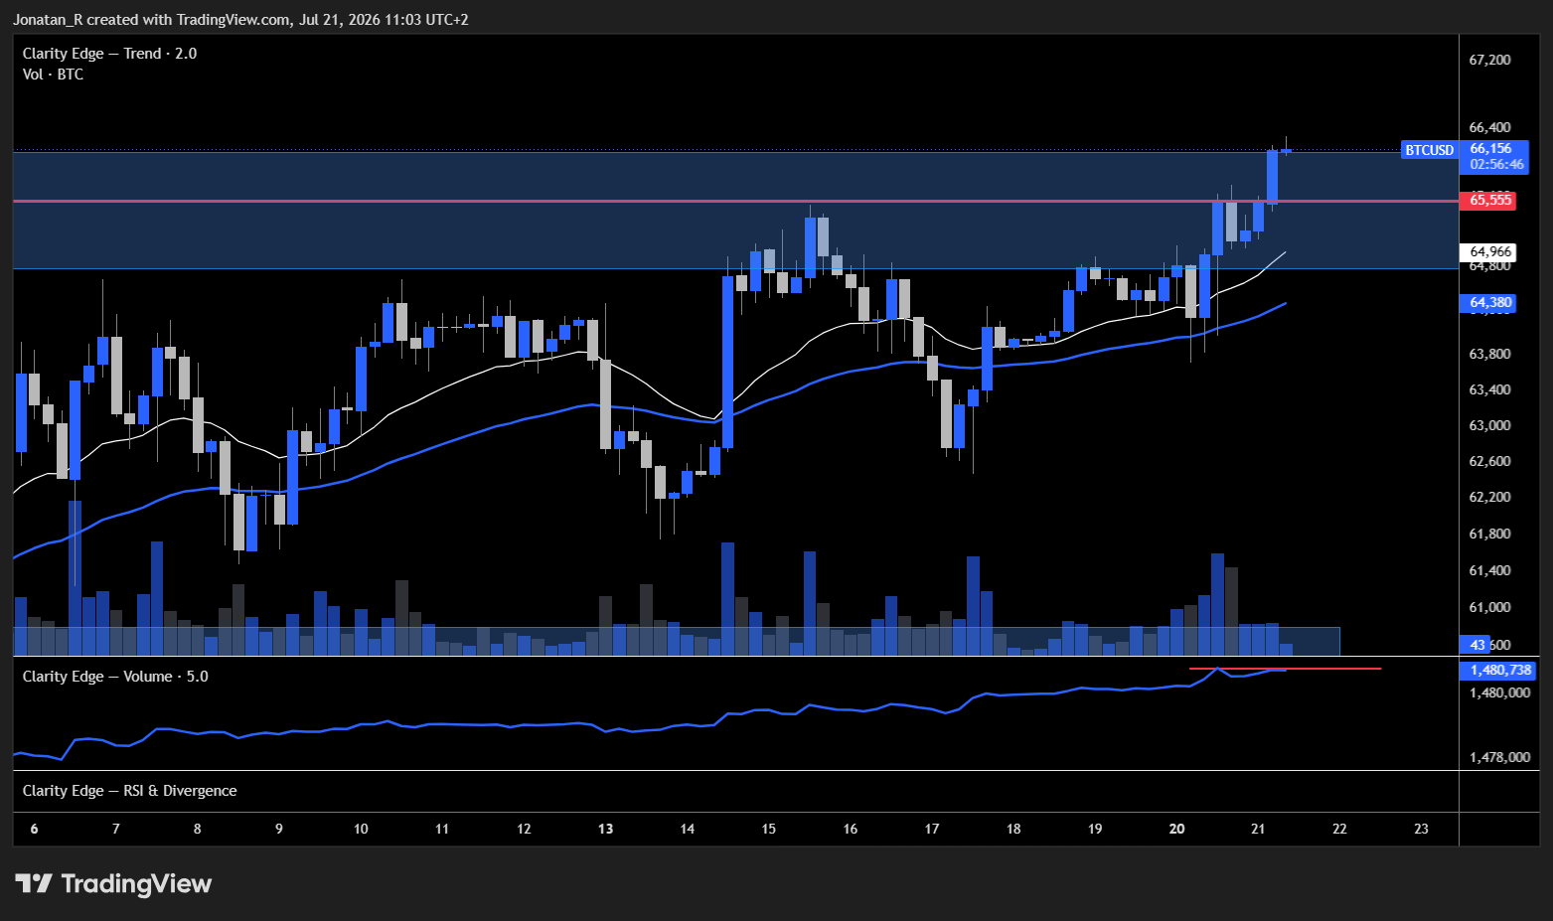Image resolution: width=1553 pixels, height=921 pixels.
Task: Select date 21 on the time axis
Action: click(1258, 829)
